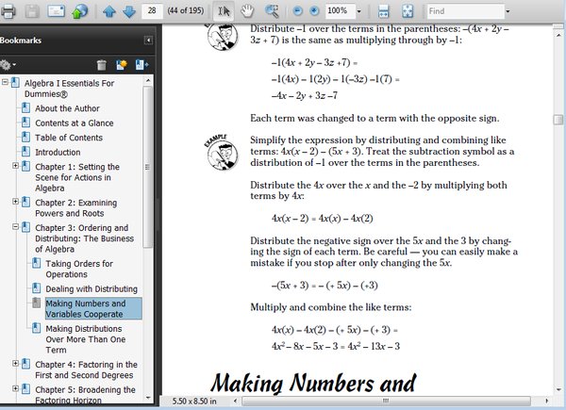Open Chapter 1: Setting the Scene bookmark

[x=77, y=177]
